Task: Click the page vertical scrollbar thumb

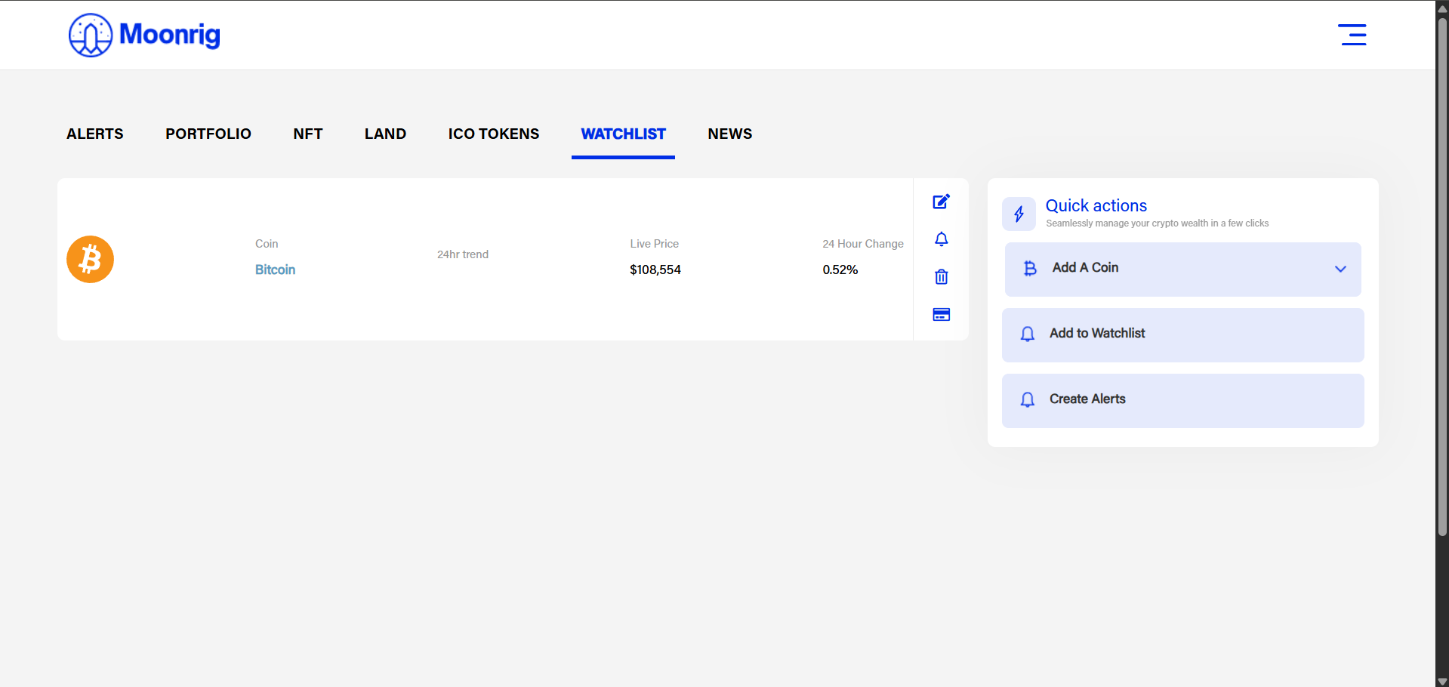Action: click(1442, 276)
